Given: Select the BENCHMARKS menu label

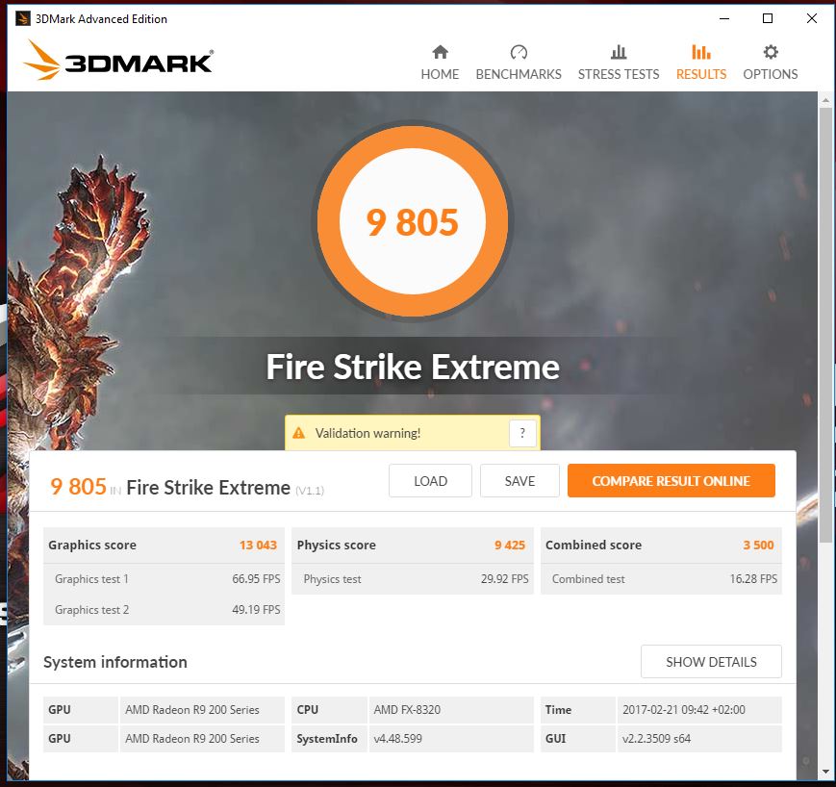Looking at the screenshot, I should click(x=519, y=74).
